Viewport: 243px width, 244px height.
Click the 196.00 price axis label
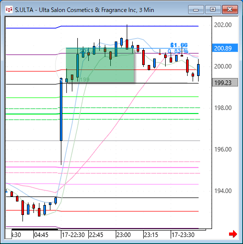coord(223,149)
